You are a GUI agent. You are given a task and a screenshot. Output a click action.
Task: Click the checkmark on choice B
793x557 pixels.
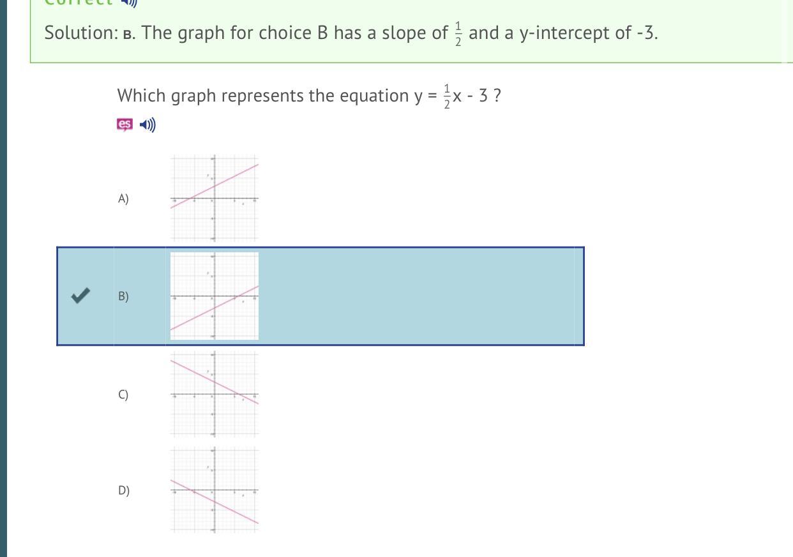[x=80, y=295]
